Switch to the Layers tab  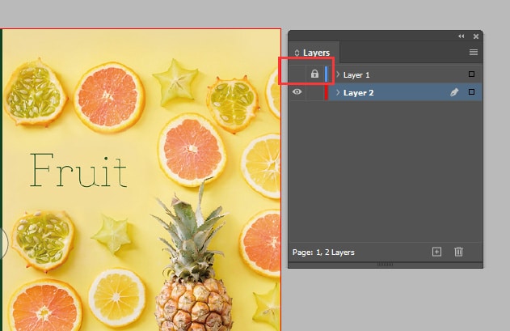point(316,53)
